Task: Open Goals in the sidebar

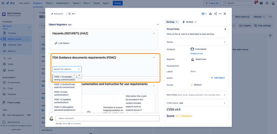Action: (11, 64)
